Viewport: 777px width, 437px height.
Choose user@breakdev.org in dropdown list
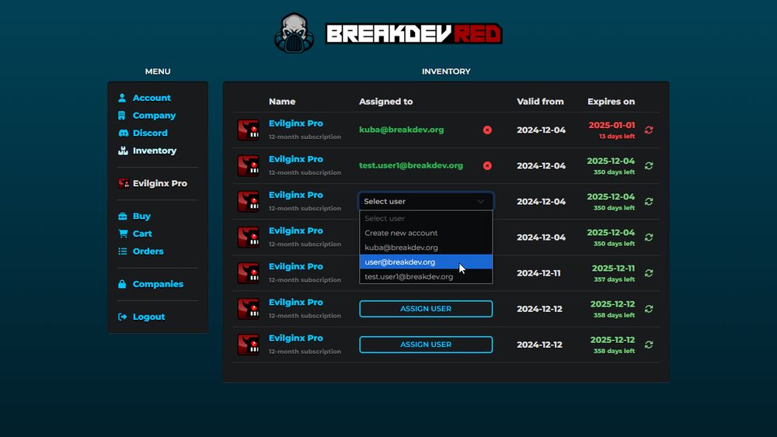(x=426, y=262)
